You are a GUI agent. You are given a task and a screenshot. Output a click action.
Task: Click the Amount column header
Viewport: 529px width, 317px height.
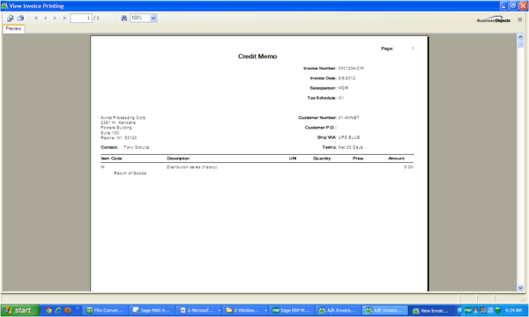(x=396, y=158)
